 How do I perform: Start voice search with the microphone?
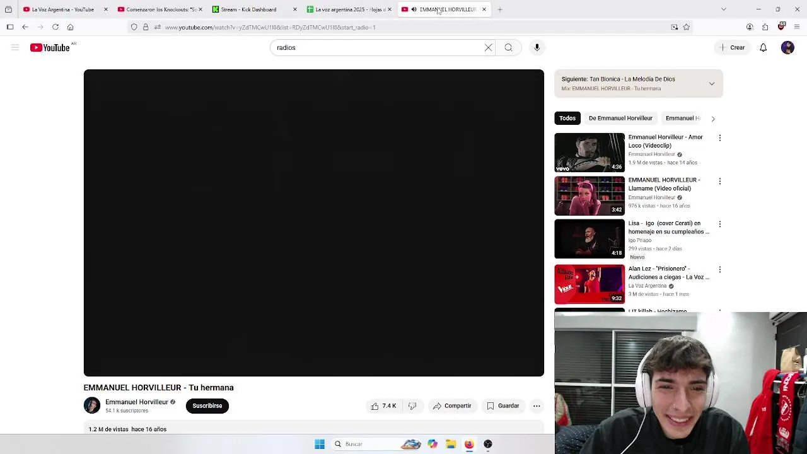pos(537,47)
